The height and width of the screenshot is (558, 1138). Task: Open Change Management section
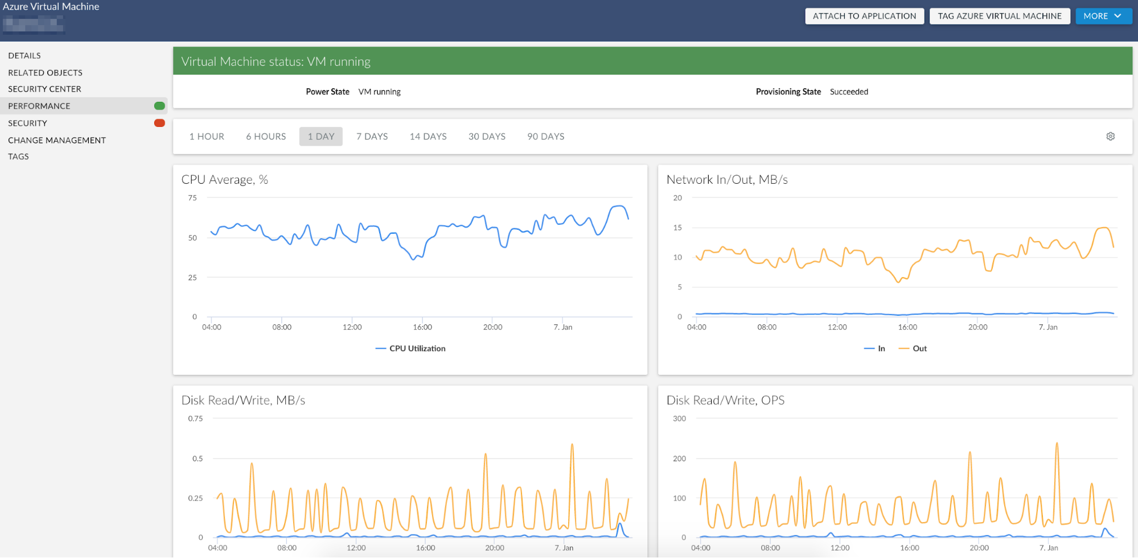pyautogui.click(x=57, y=140)
